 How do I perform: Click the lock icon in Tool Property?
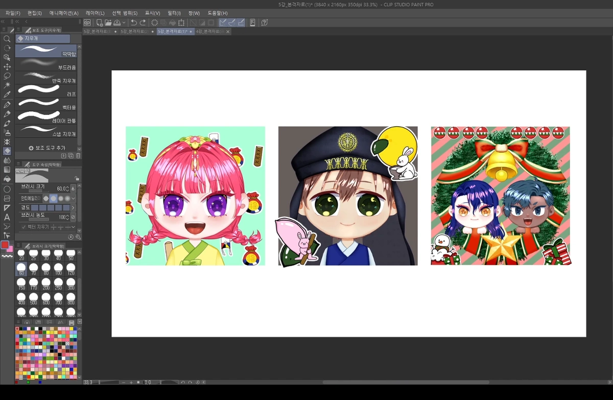click(77, 178)
